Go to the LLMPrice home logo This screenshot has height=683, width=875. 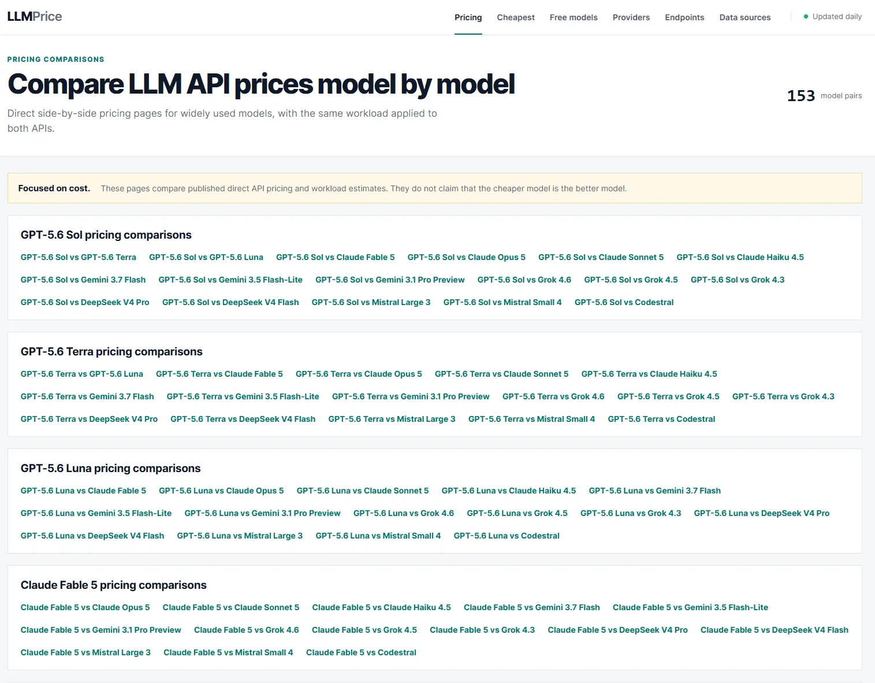click(35, 16)
